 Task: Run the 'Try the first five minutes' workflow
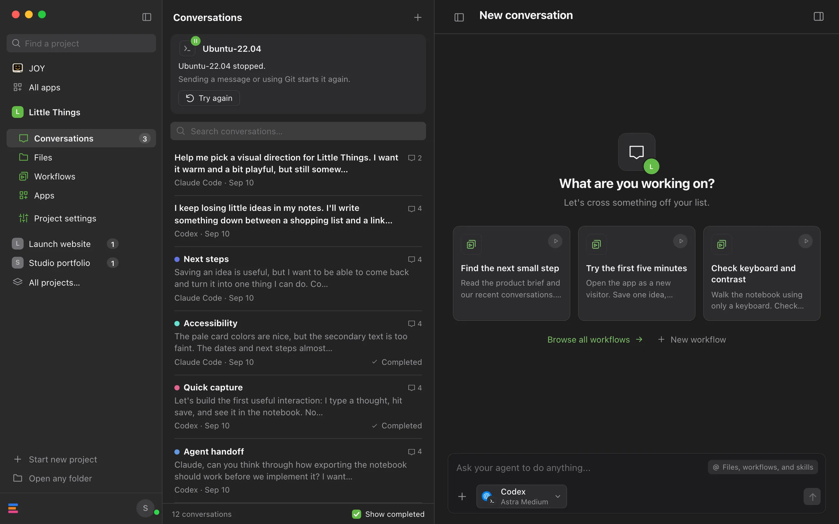click(x=681, y=241)
